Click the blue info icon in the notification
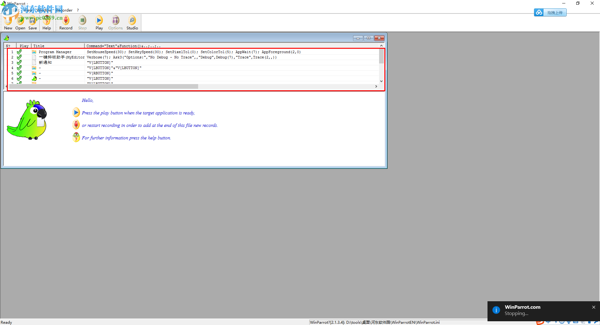 pos(496,310)
